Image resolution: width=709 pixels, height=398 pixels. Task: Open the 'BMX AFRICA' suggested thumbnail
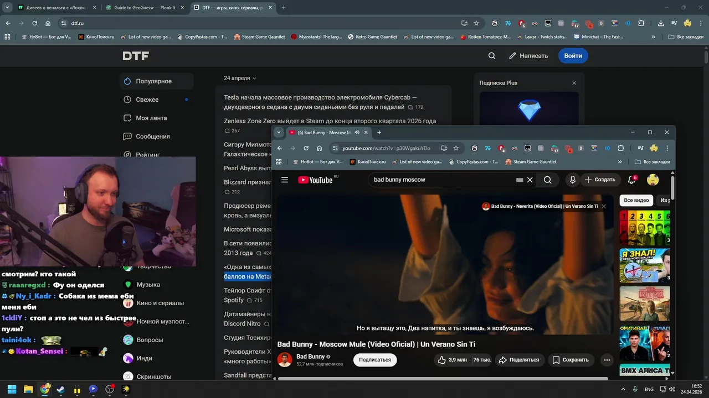[x=645, y=369]
